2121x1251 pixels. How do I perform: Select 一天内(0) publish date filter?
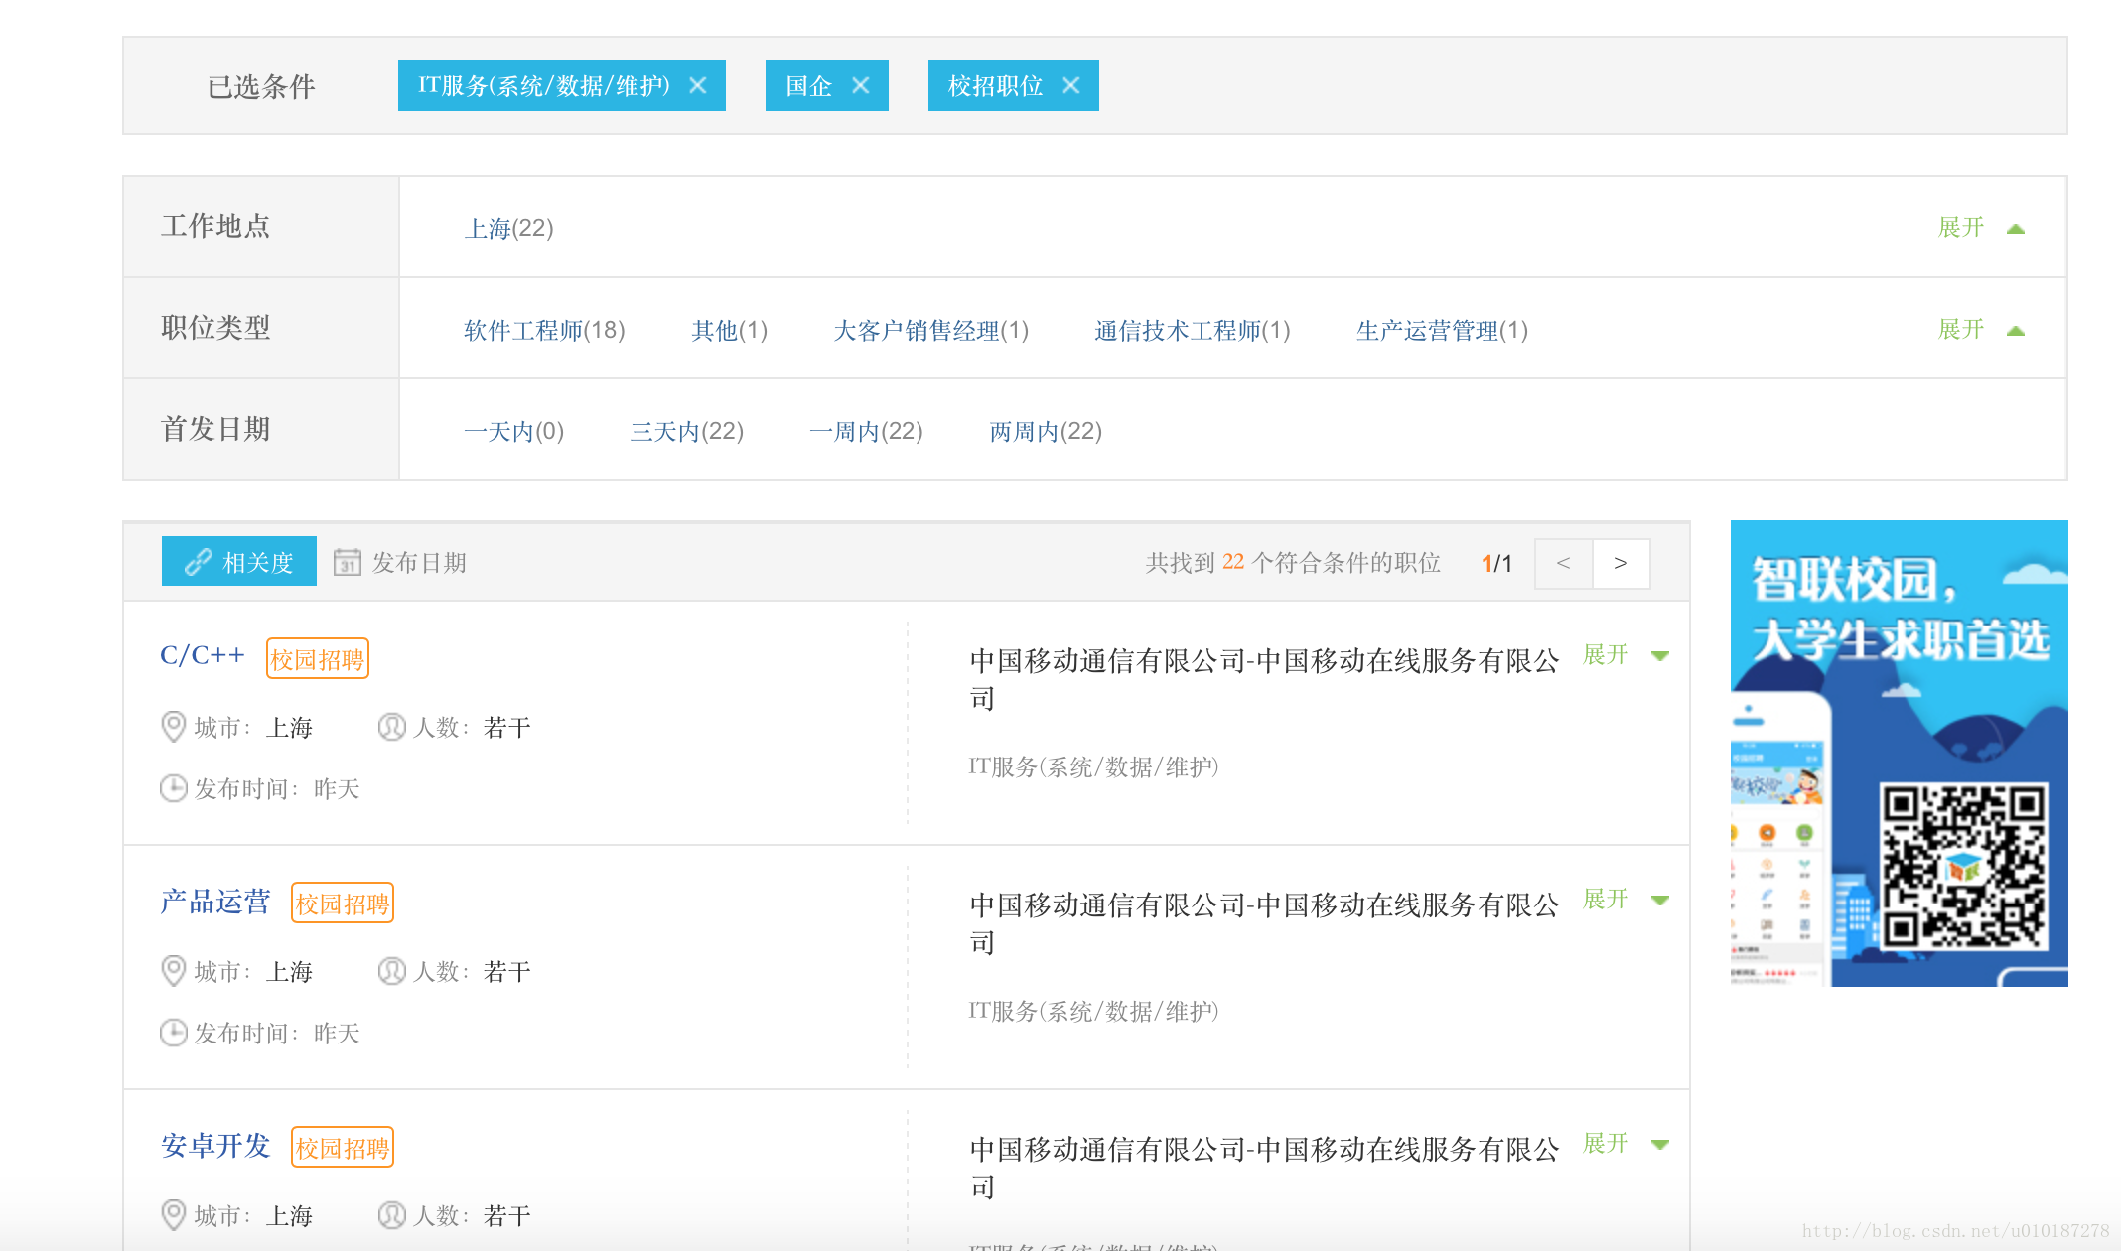(x=513, y=431)
